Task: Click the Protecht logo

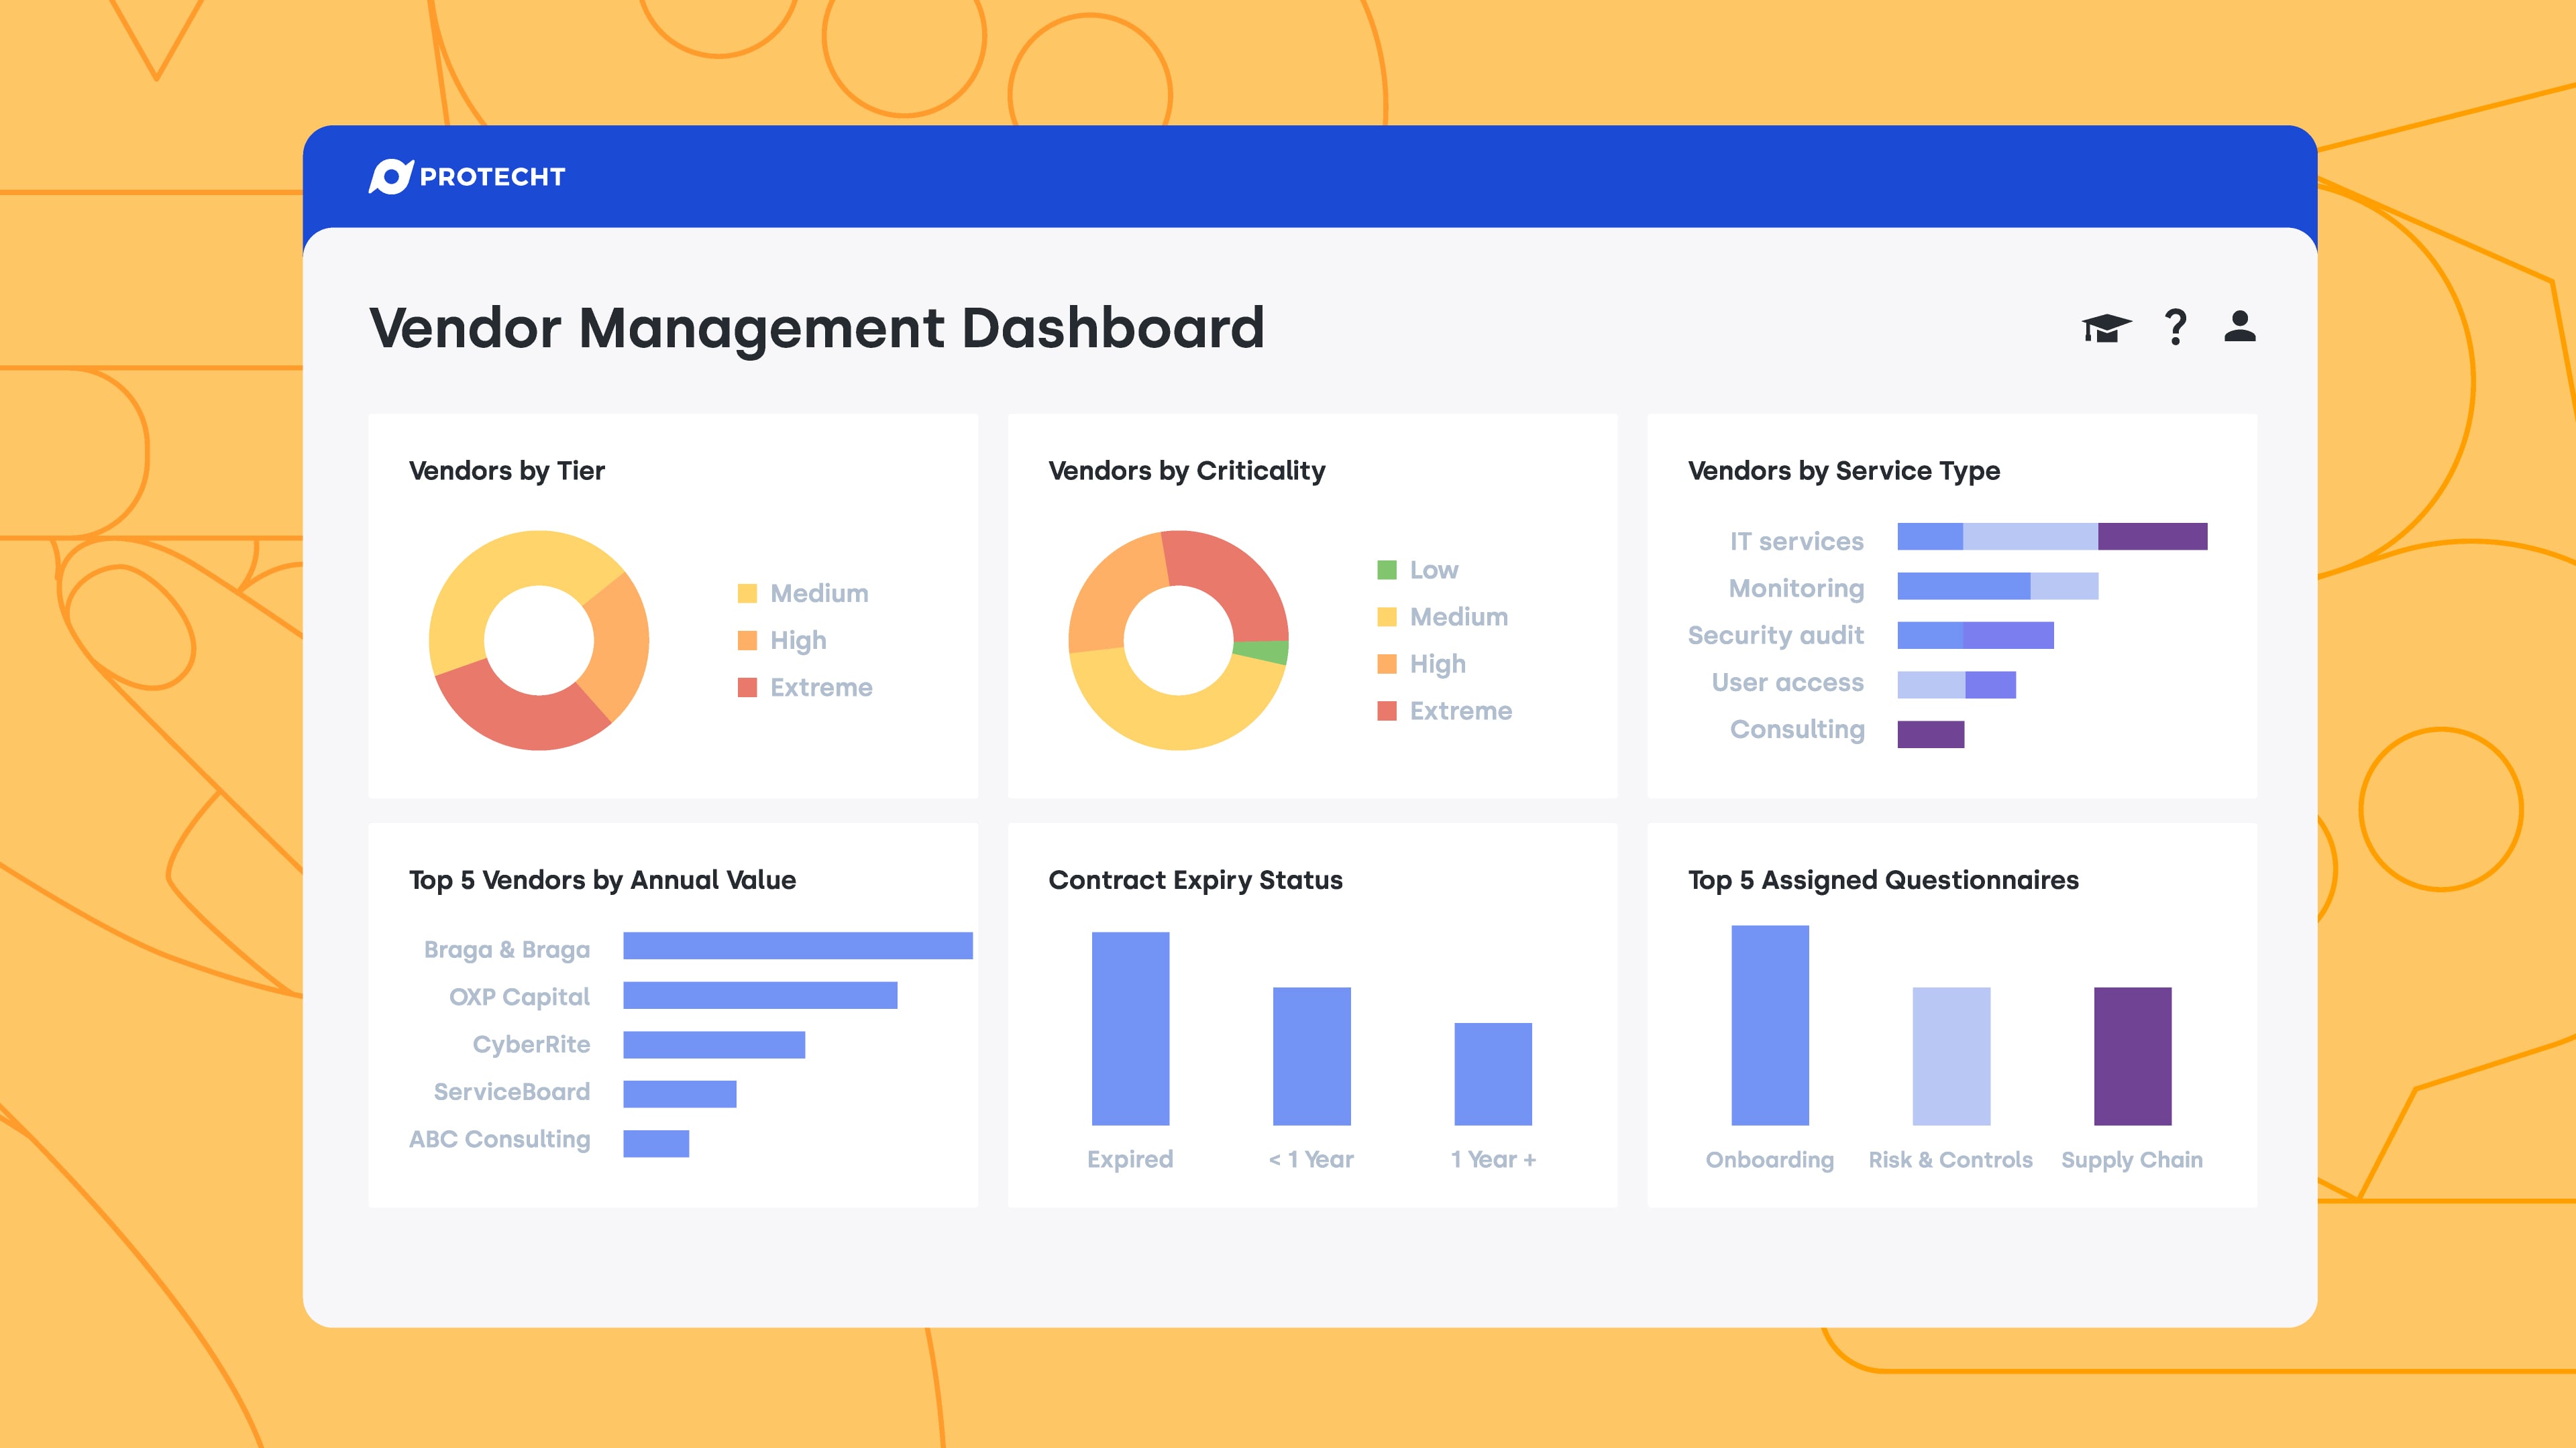Action: pos(467,177)
